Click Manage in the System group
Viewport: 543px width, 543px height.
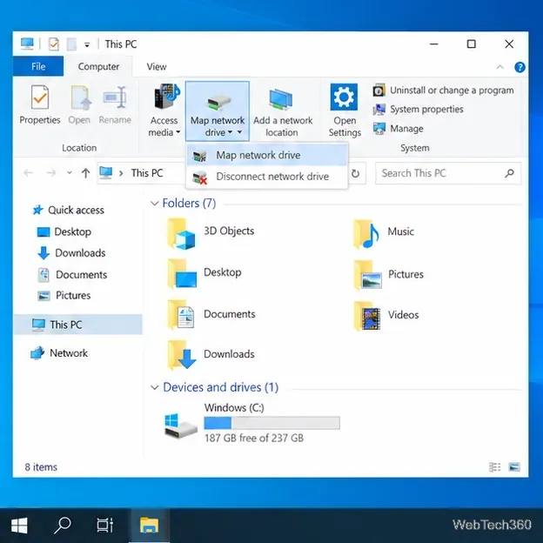tap(399, 129)
